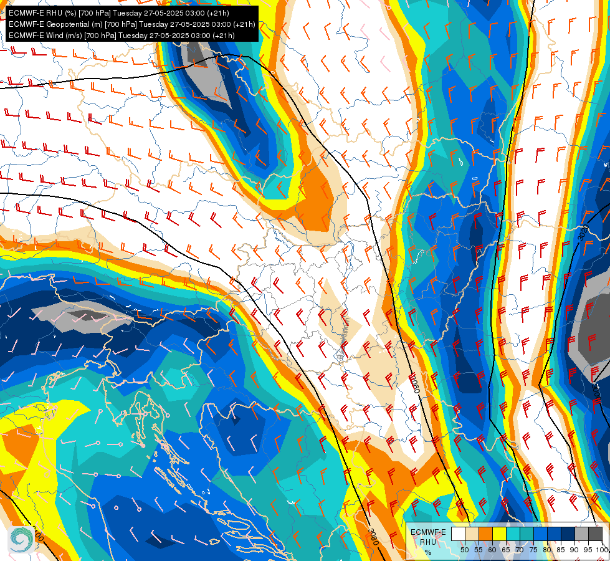Click the legend tick value 85

tap(561, 550)
